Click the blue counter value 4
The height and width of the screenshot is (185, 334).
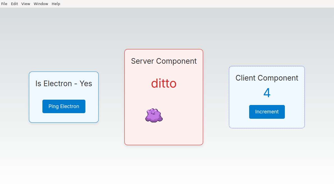pos(267,93)
